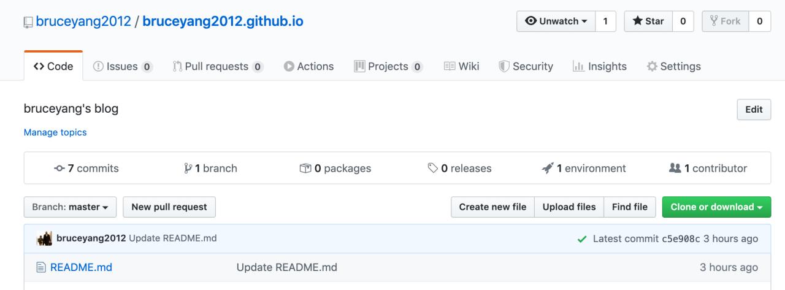The width and height of the screenshot is (785, 290).
Task: Switch to the Code tab
Action: tap(53, 66)
